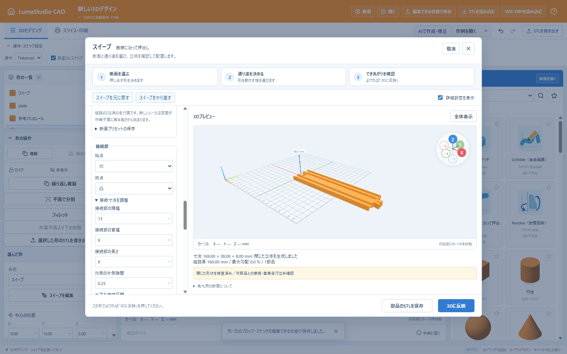Open the 作例を開く dropdown arrow
567x354 pixels.
coord(486,31)
